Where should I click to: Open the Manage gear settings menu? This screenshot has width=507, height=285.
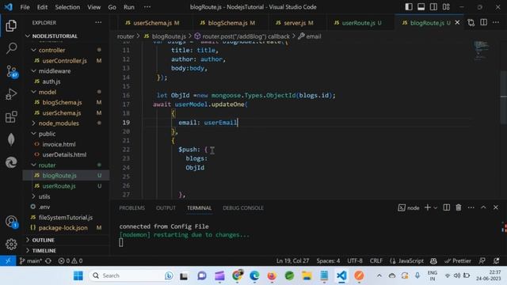pos(11,244)
